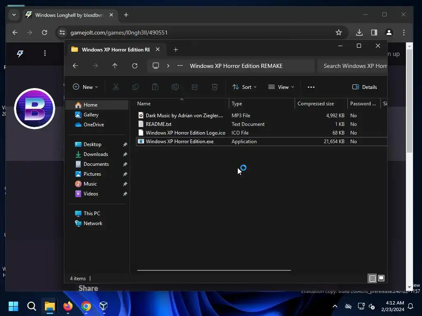Bookmark the page with Chrome star icon

point(339,33)
